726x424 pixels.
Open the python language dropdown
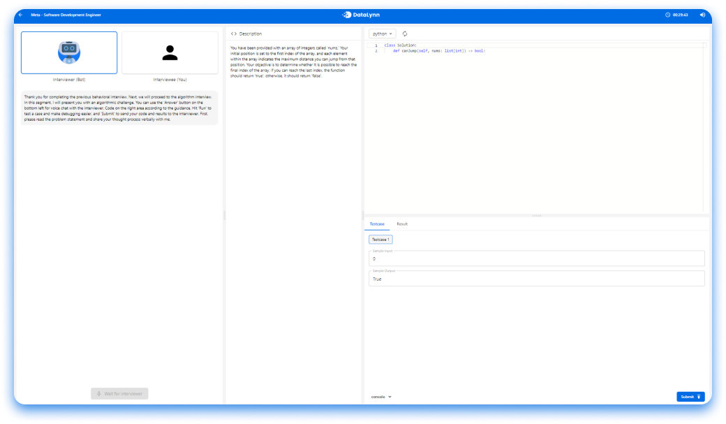tap(383, 34)
